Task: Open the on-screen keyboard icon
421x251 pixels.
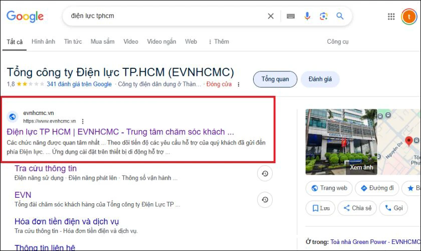Action: pos(291,17)
